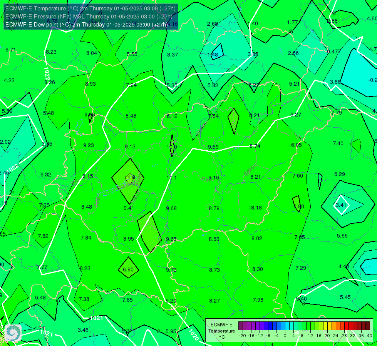Image resolution: width=377 pixels, height=346 pixels.
Task: Click the 6.48 grid value
Action: tap(40, 298)
